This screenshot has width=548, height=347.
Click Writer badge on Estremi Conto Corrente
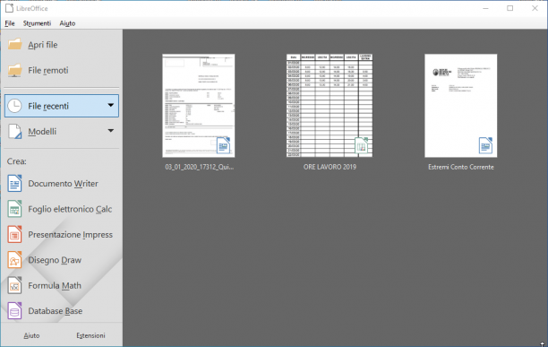point(485,145)
